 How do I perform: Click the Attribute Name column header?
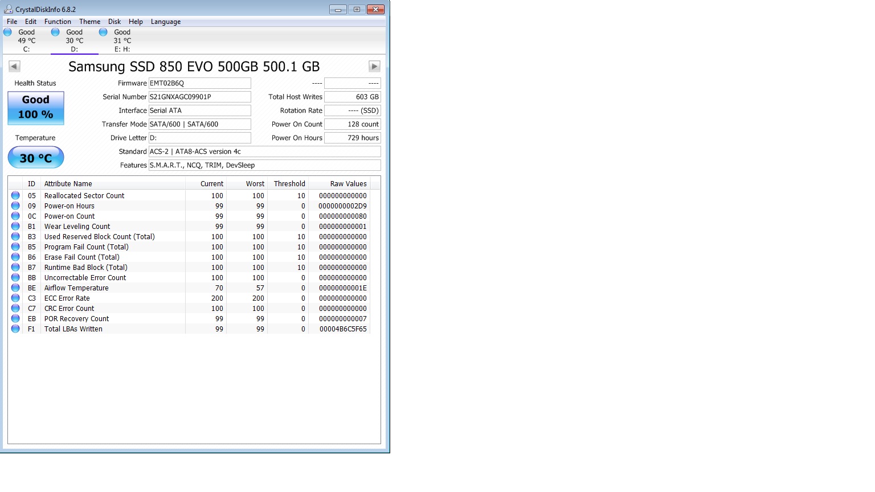point(113,183)
